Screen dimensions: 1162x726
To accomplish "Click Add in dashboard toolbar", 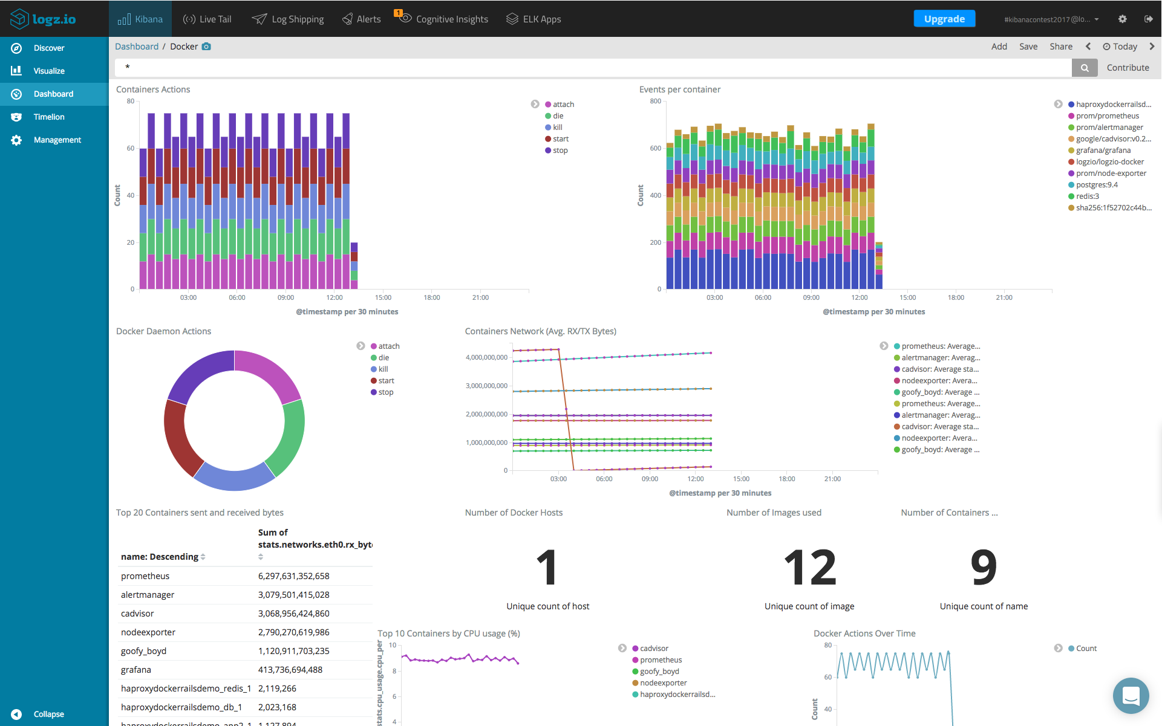I will [999, 47].
